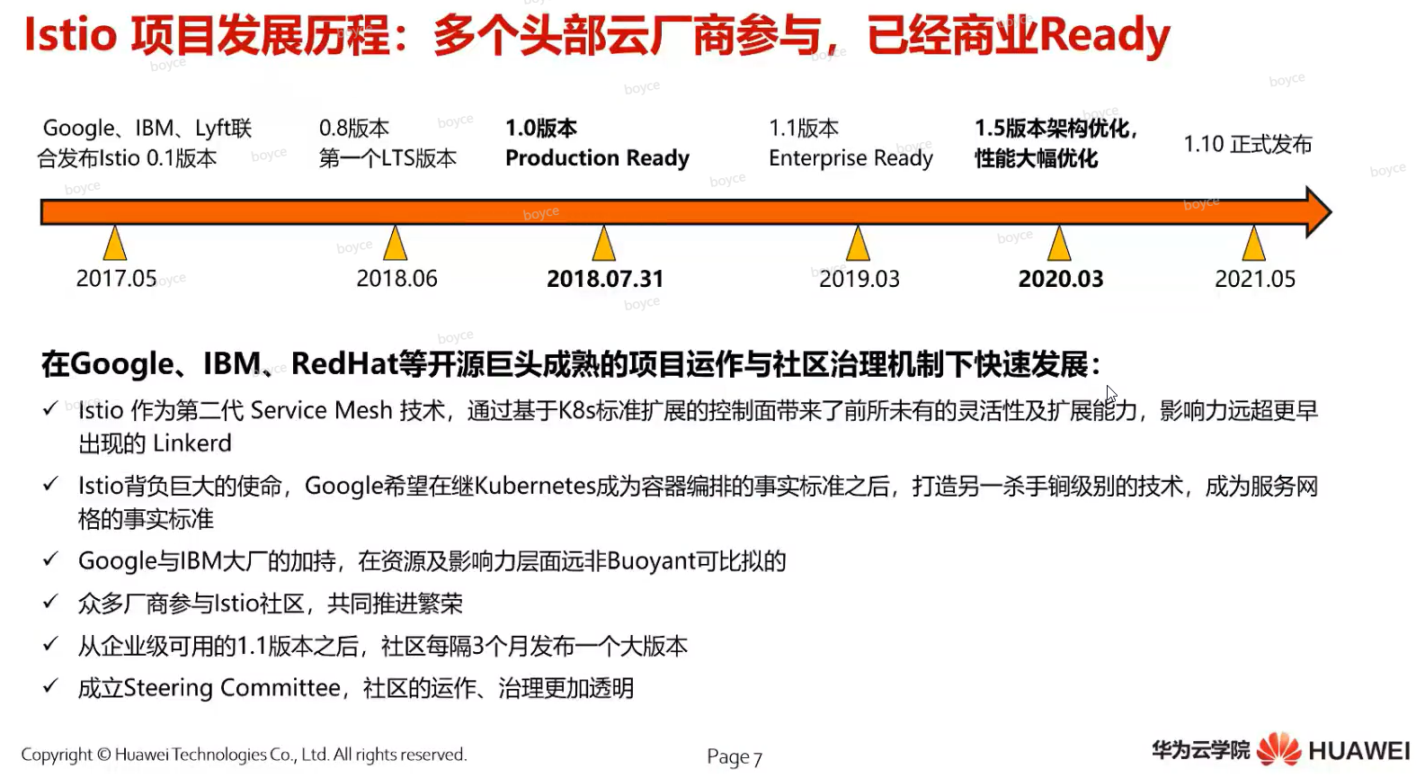Viewport: 1425px width, 778px height.
Task: Click the '1.0版本 Production Ready' label
Action: (x=597, y=143)
